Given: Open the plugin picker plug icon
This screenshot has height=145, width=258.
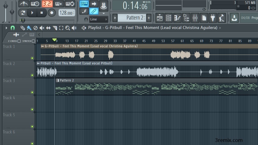Looking at the screenshot, I should (213, 18).
